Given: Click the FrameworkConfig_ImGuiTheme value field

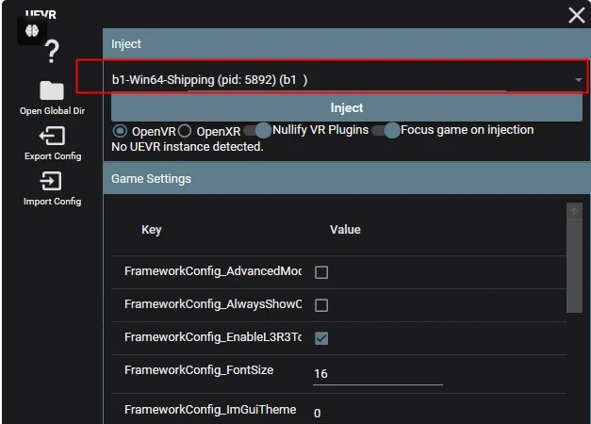Looking at the screenshot, I should click(x=377, y=413).
